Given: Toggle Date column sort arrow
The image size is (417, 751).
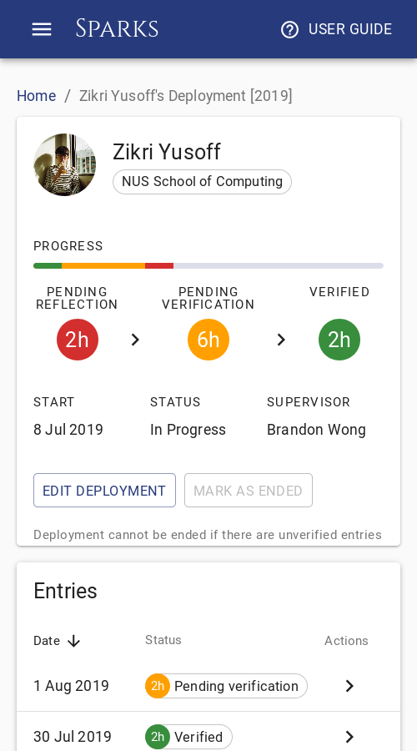Looking at the screenshot, I should point(73,641).
